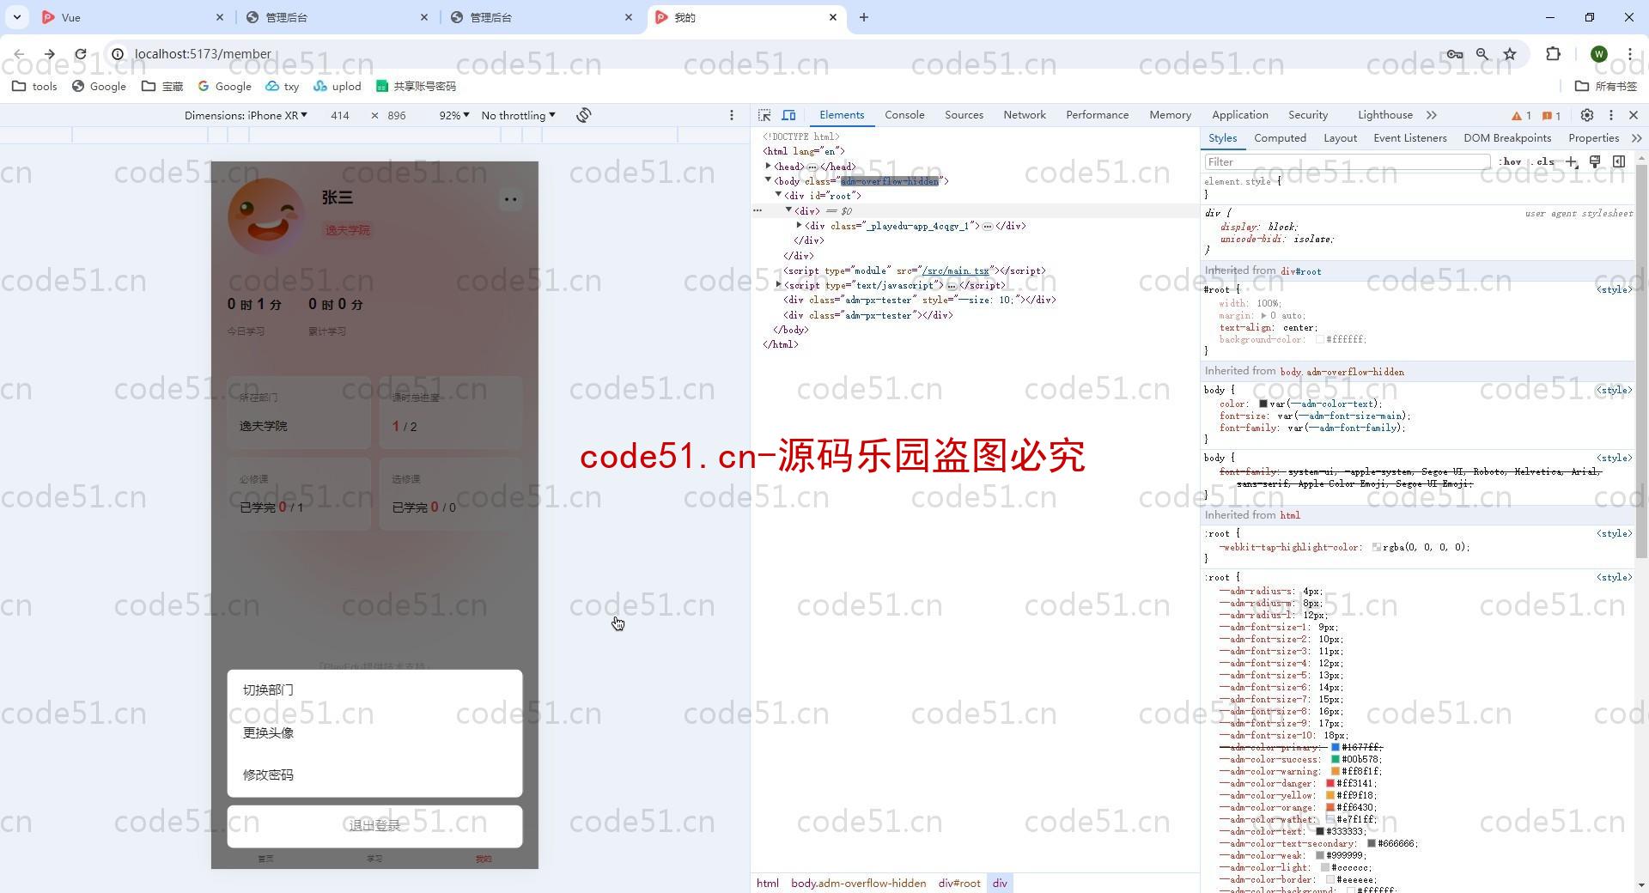Open the Google bookmark with globe icon
1649x893 pixels.
point(99,86)
